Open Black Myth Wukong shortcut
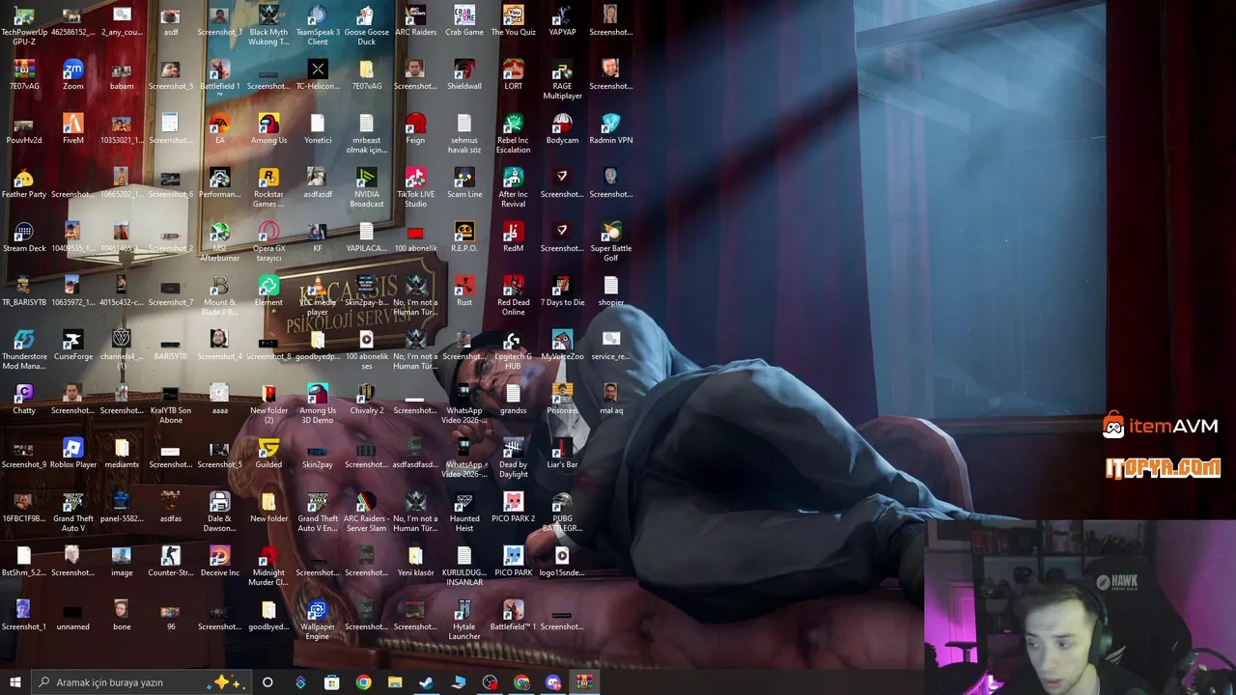The width and height of the screenshot is (1236, 695). click(x=268, y=25)
